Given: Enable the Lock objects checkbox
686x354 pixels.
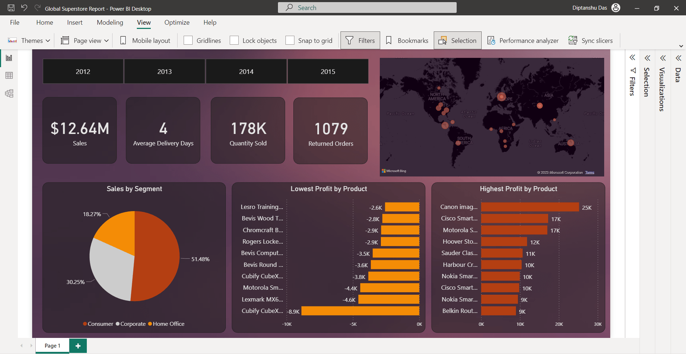Looking at the screenshot, I should (x=234, y=40).
